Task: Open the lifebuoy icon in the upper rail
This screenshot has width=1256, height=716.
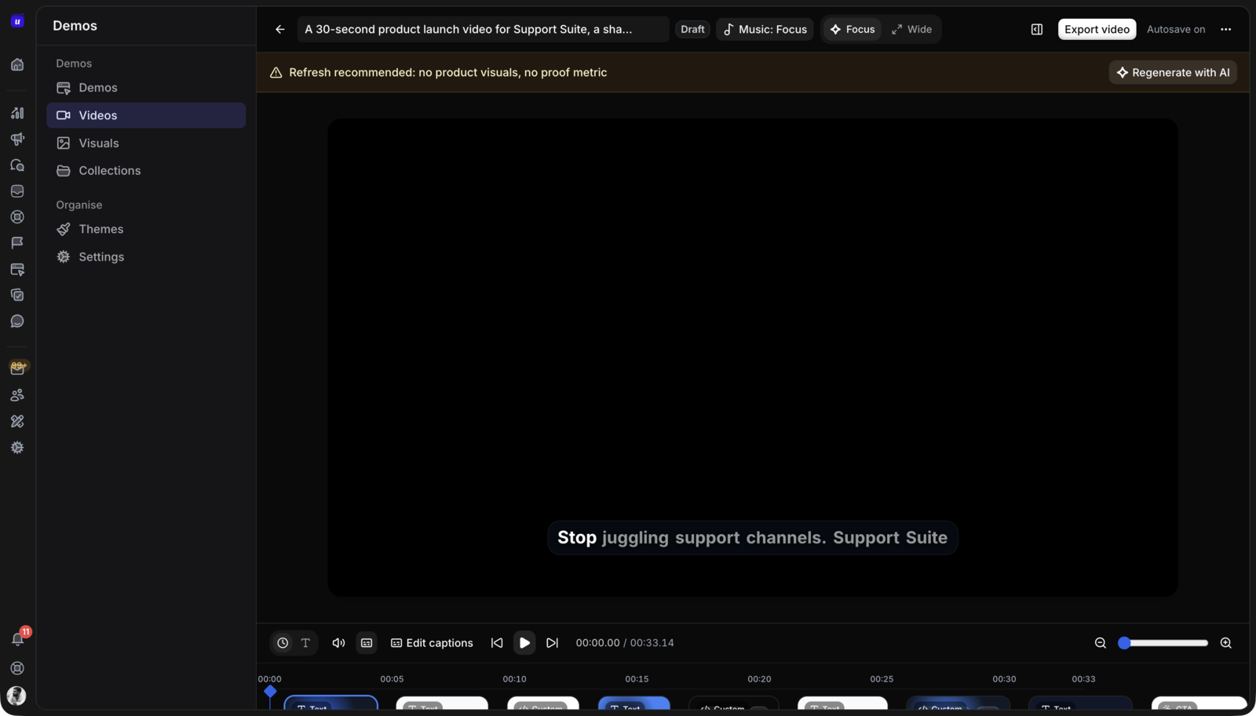Action: [x=17, y=217]
